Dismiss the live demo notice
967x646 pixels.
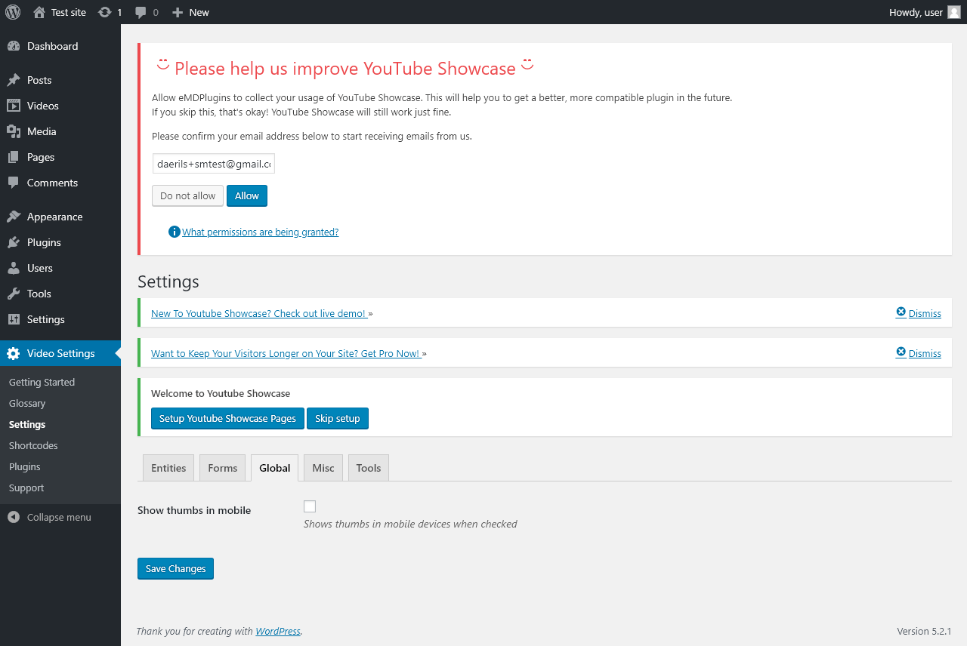tap(925, 313)
